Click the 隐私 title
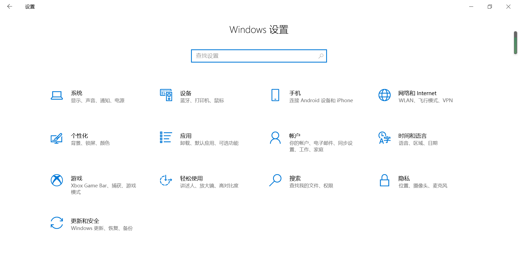Viewport: 518px width, 275px height. pos(404,178)
